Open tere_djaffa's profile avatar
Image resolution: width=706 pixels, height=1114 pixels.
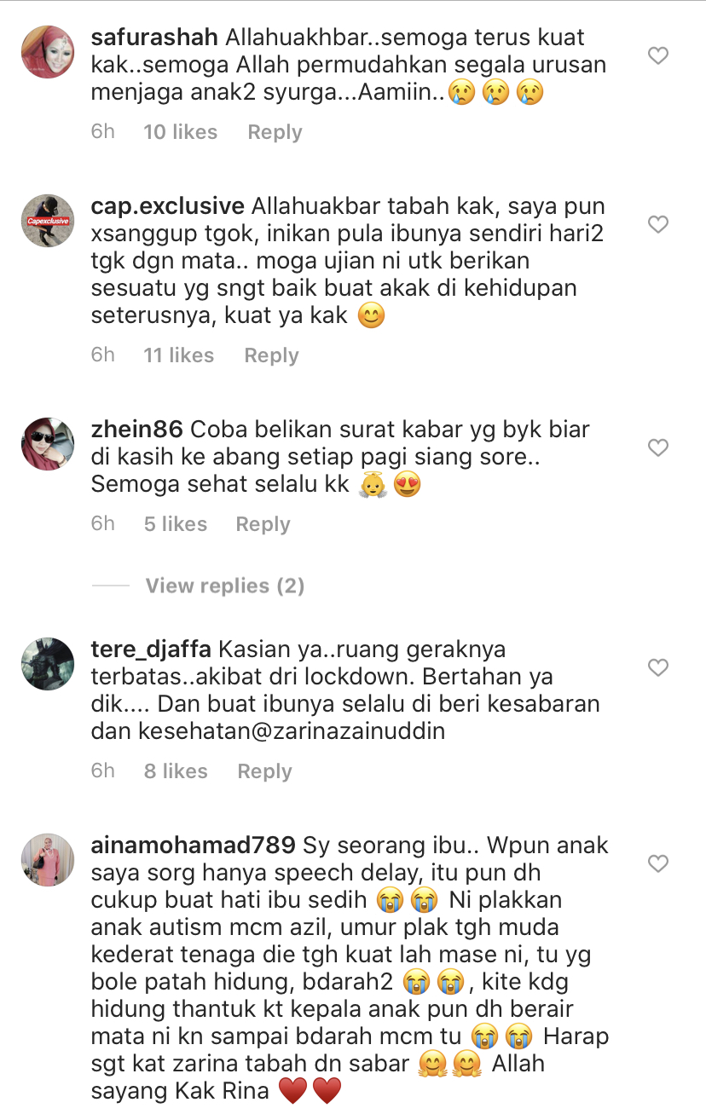point(47,664)
